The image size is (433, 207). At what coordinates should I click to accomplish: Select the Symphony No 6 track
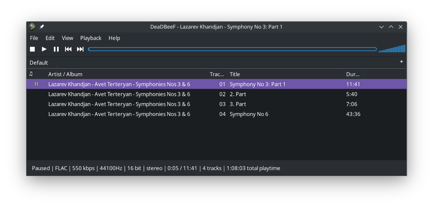tap(249, 114)
